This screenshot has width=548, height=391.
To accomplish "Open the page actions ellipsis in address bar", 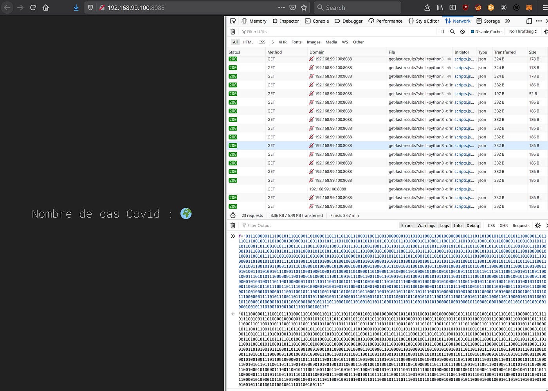I will pyautogui.click(x=281, y=7).
